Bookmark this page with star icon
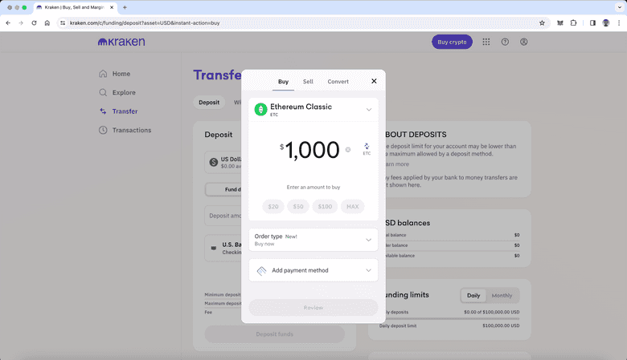The height and width of the screenshot is (360, 627). coord(542,23)
